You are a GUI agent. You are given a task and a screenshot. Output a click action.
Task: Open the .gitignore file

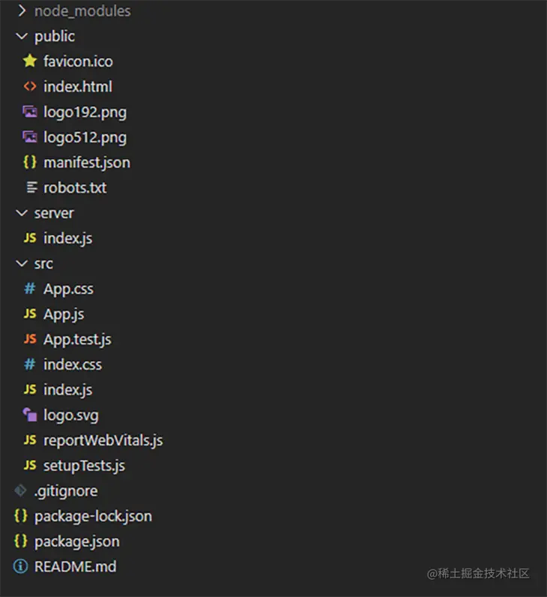[66, 491]
